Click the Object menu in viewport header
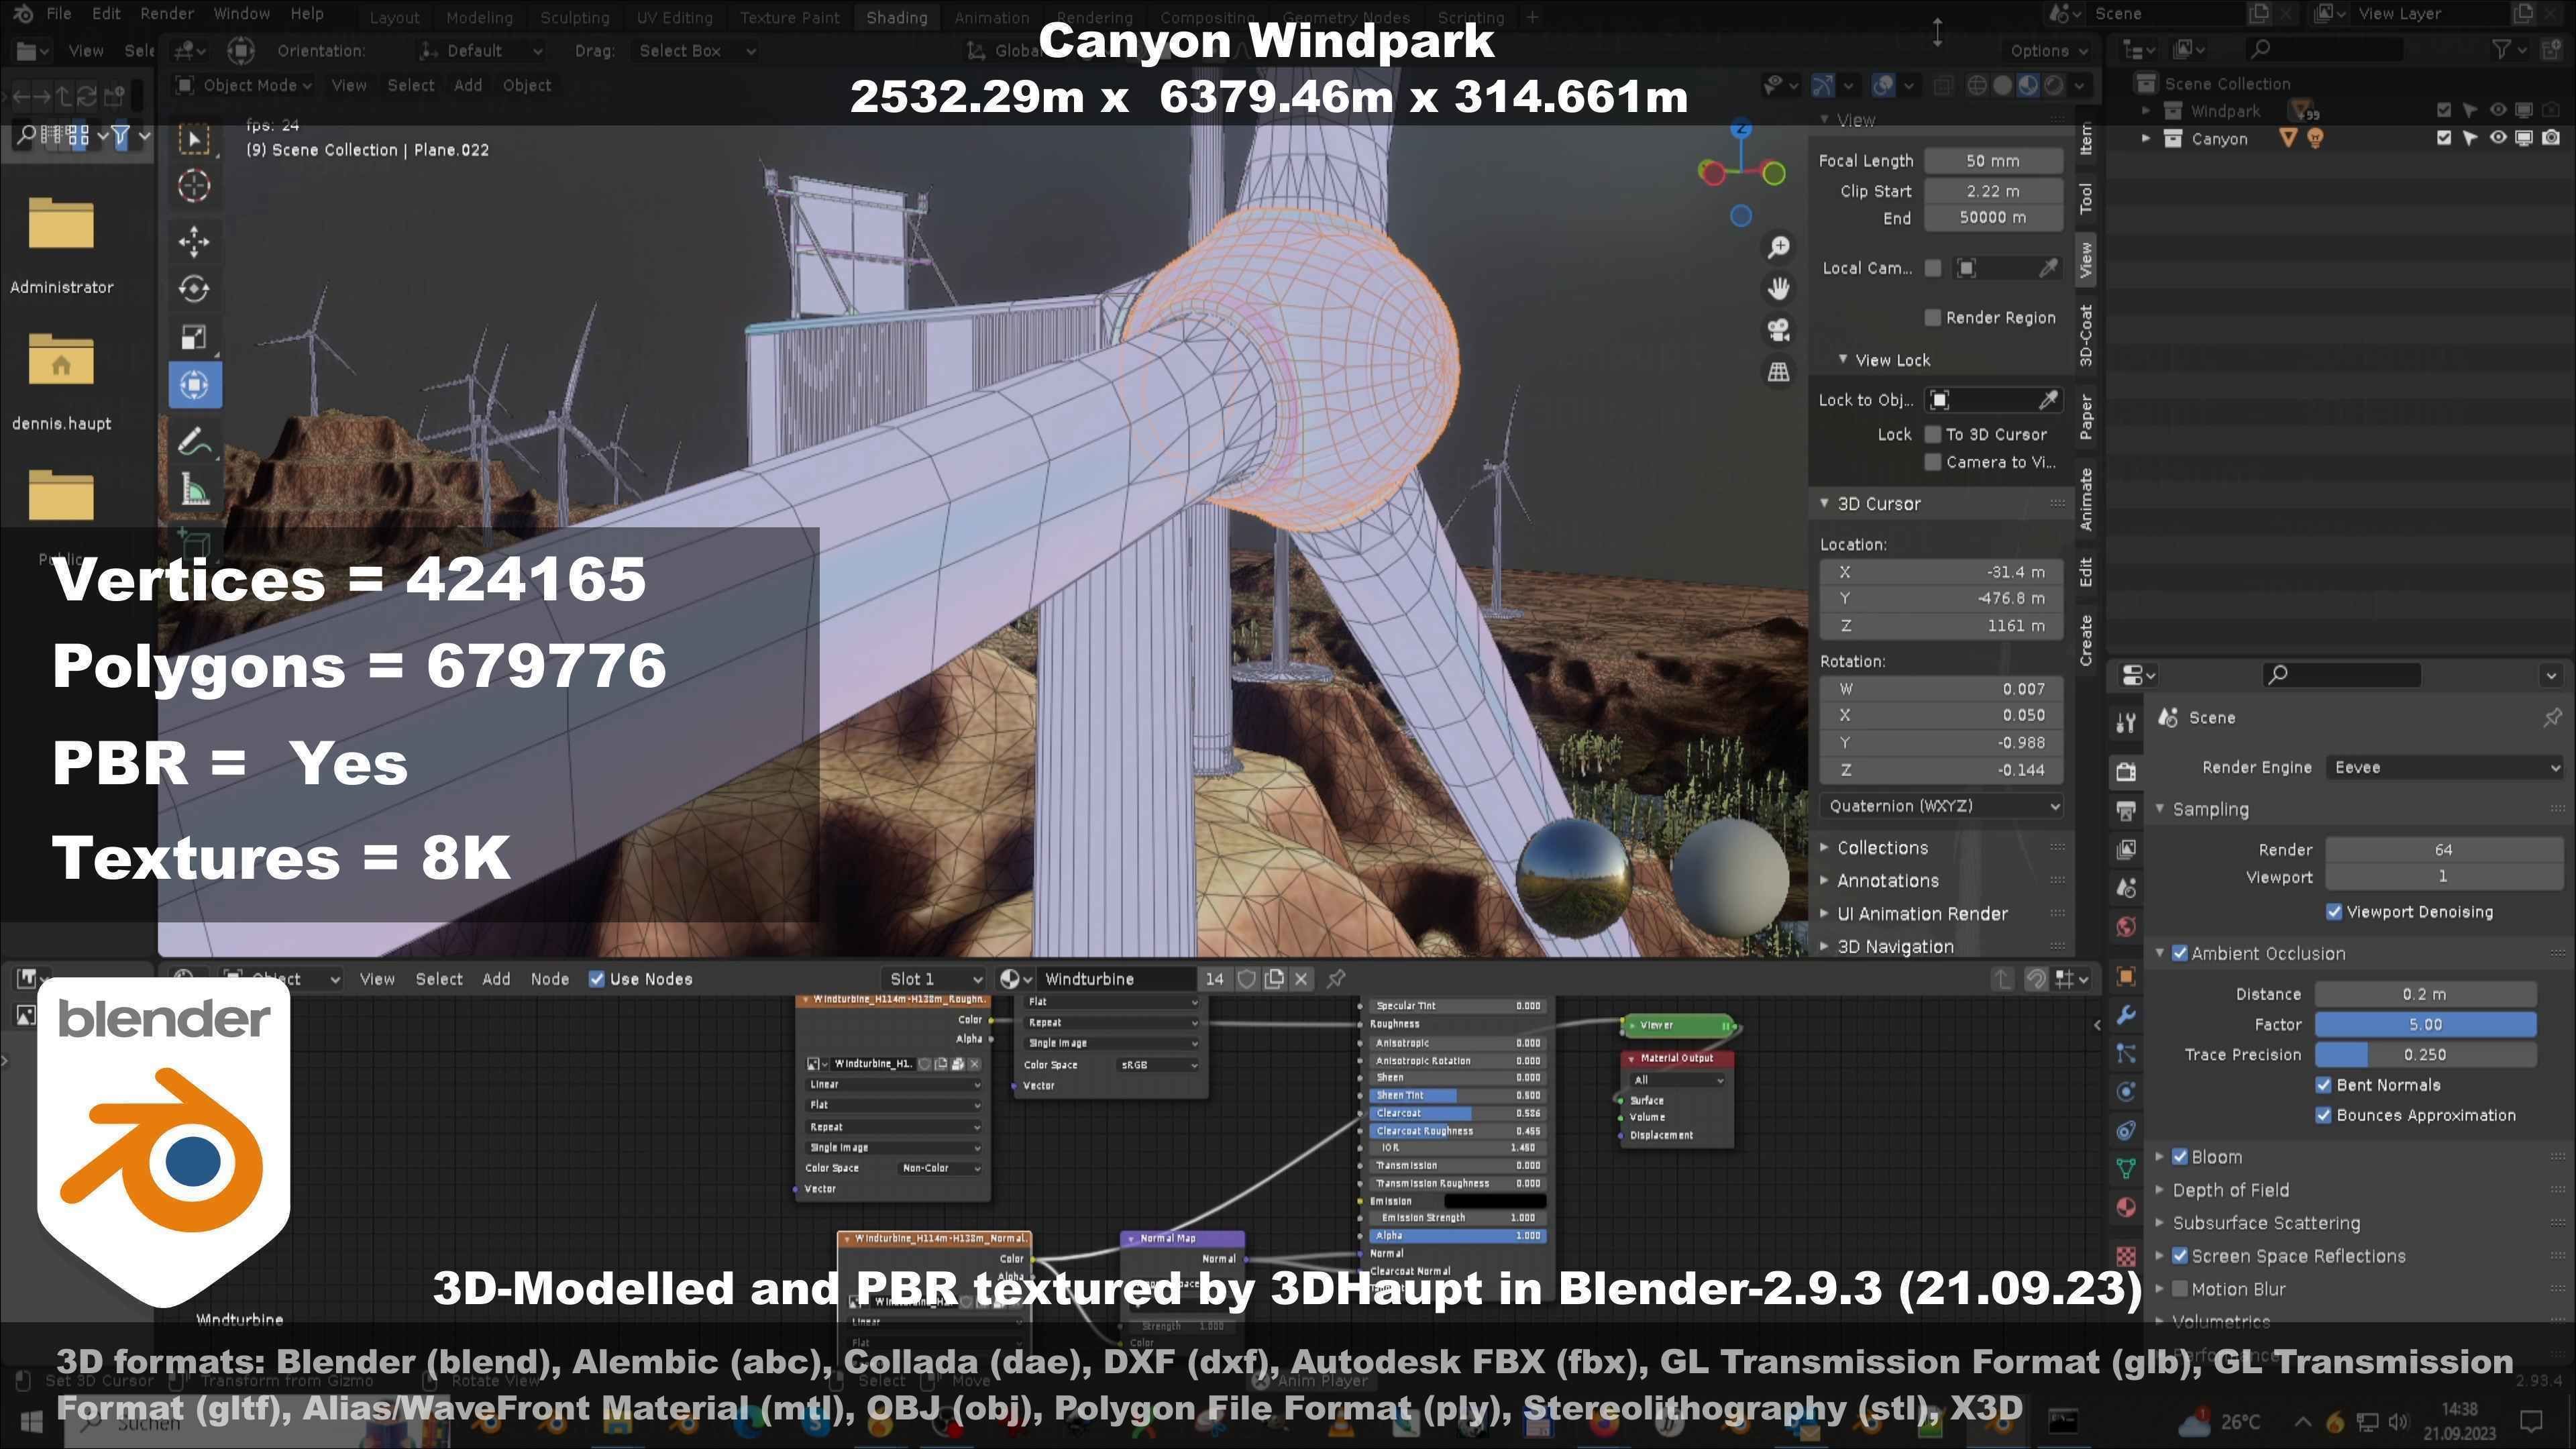Viewport: 2576px width, 1449px height. 526,85
